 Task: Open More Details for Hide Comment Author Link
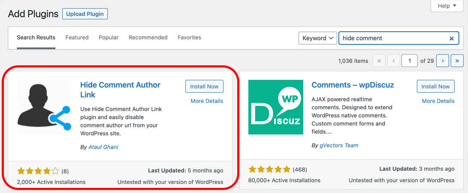tap(207, 101)
